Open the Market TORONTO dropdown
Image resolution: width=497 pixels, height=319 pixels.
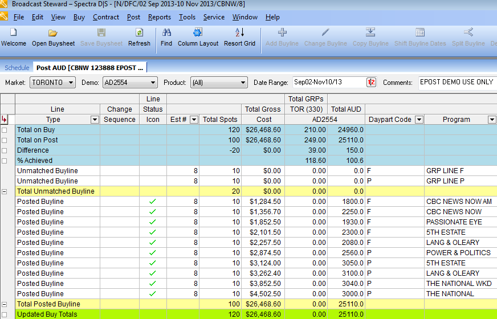pos(52,83)
